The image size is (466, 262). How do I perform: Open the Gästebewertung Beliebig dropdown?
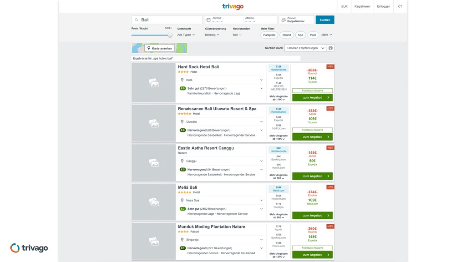coord(212,35)
